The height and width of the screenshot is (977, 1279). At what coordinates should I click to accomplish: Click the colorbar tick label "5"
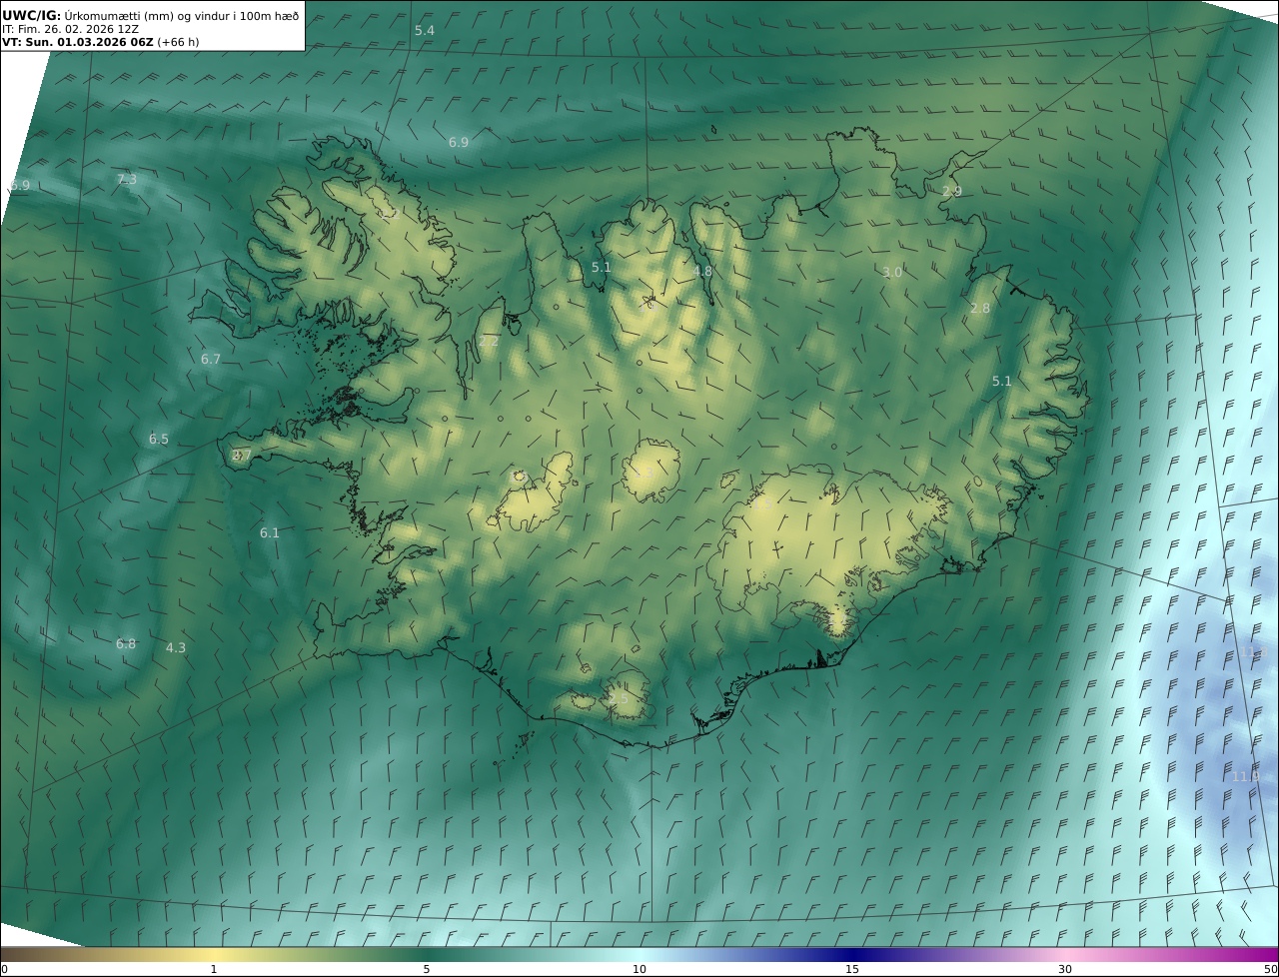point(427,969)
